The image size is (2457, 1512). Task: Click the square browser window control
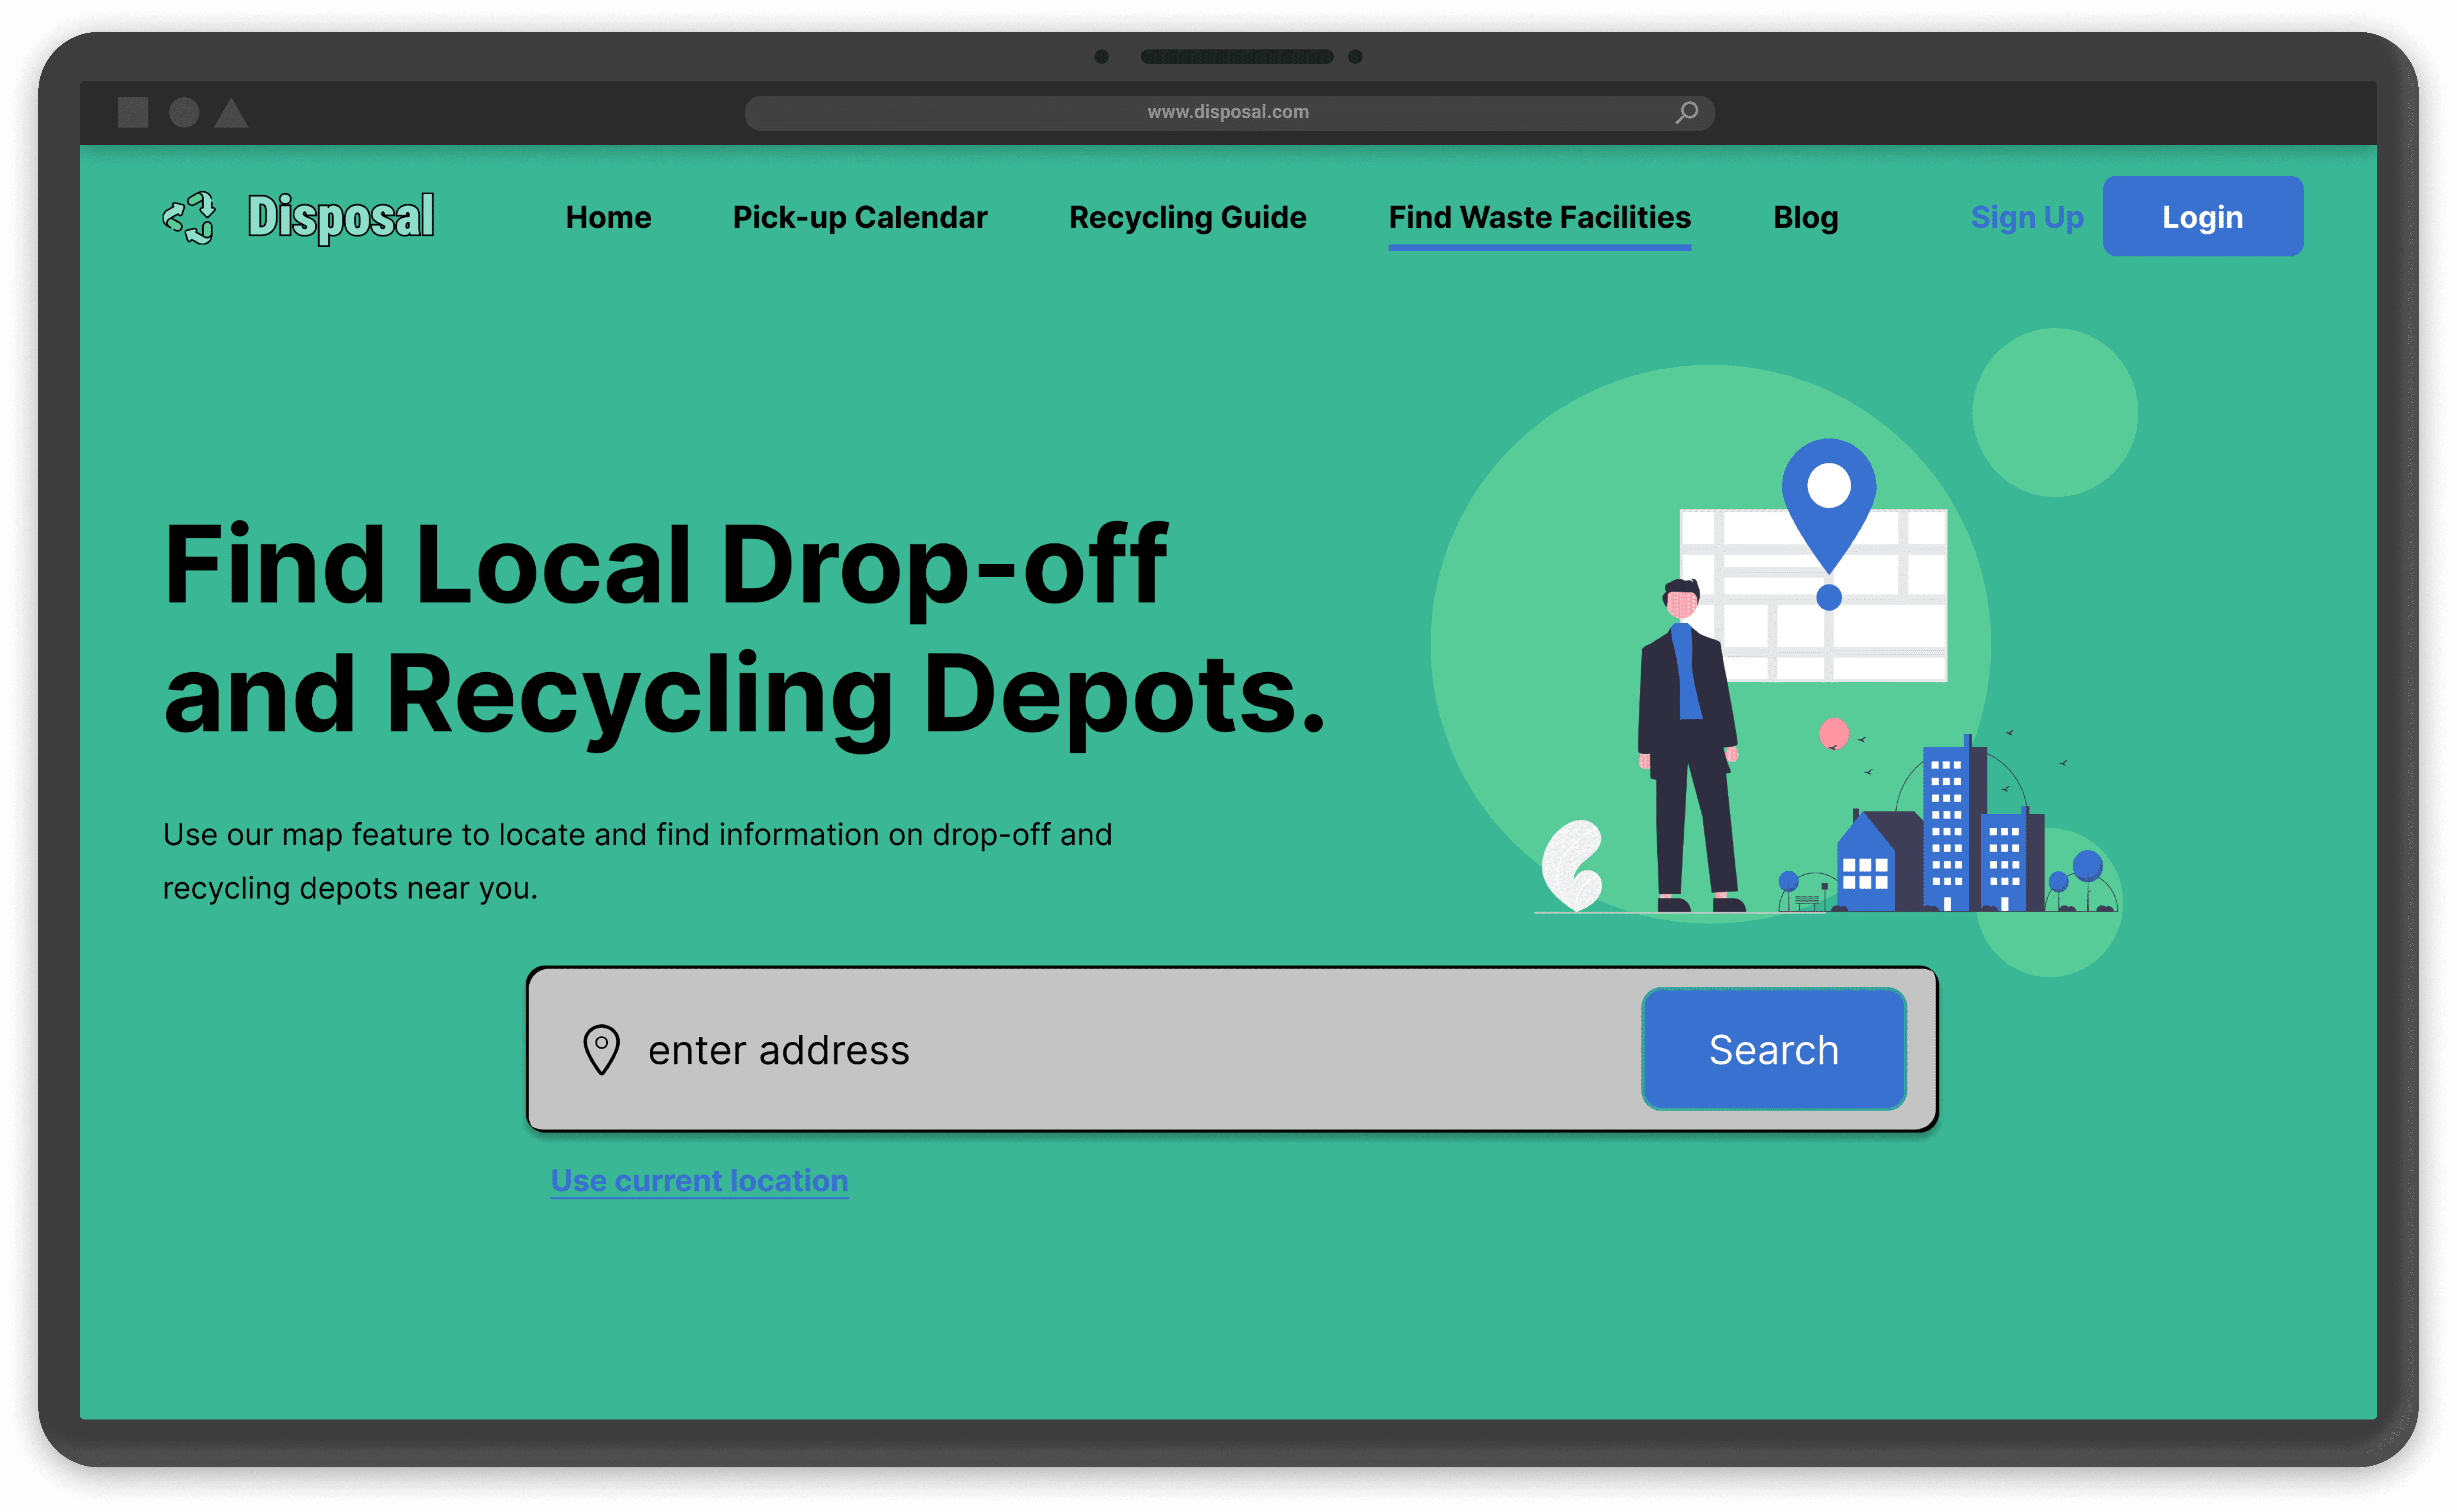pos(133,112)
